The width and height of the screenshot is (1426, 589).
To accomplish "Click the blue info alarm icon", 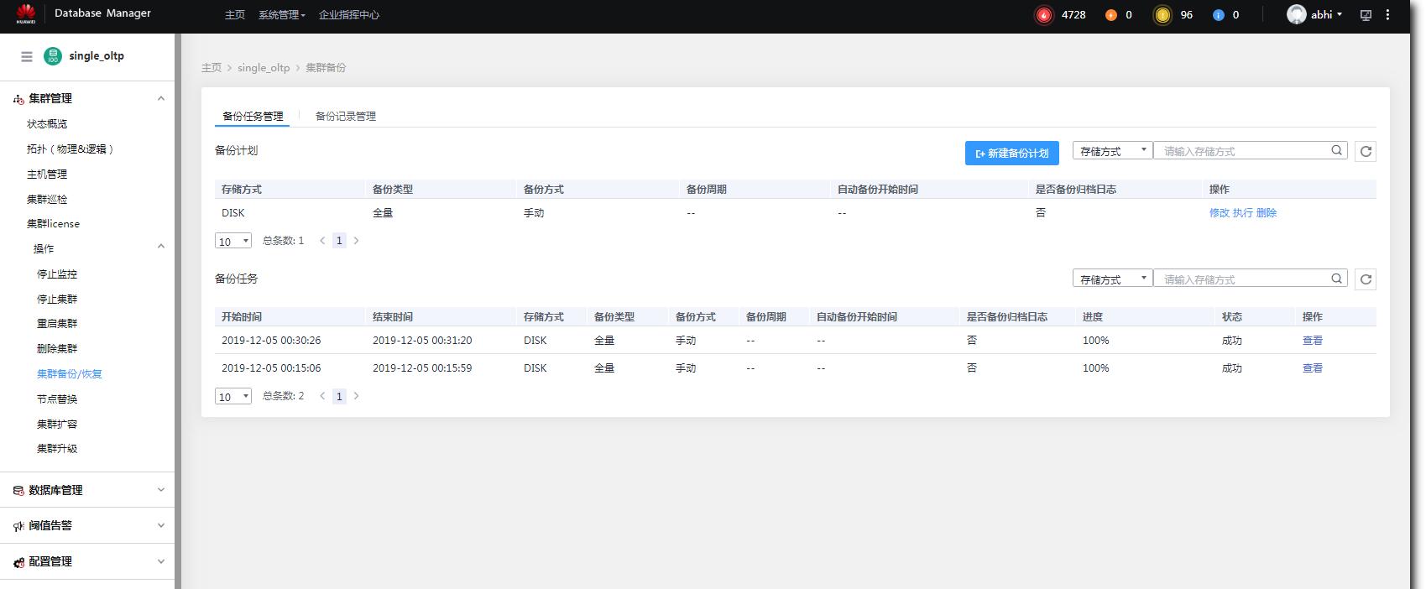I will coord(1218,15).
